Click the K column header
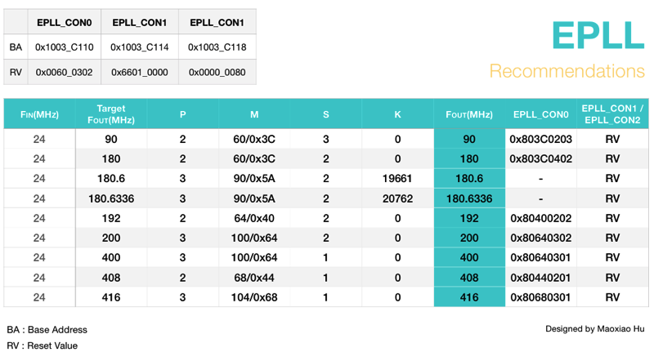The height and width of the screenshot is (352, 654). pos(398,114)
